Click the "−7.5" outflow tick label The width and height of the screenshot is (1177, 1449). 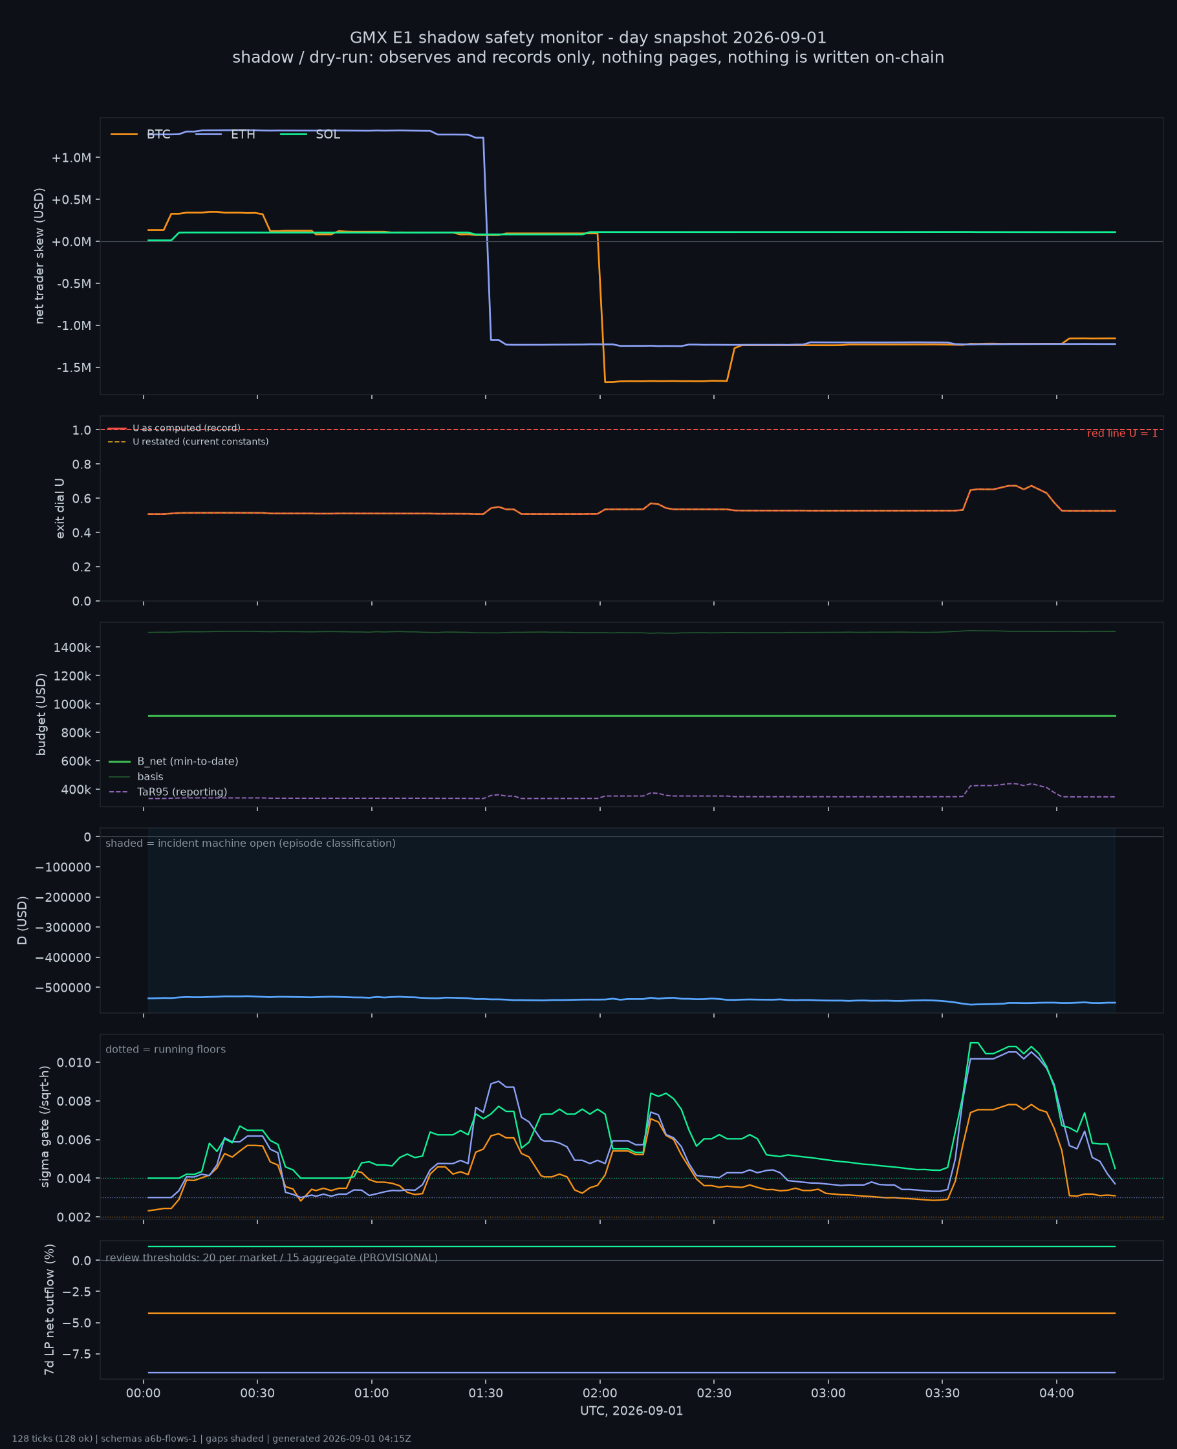76,1355
